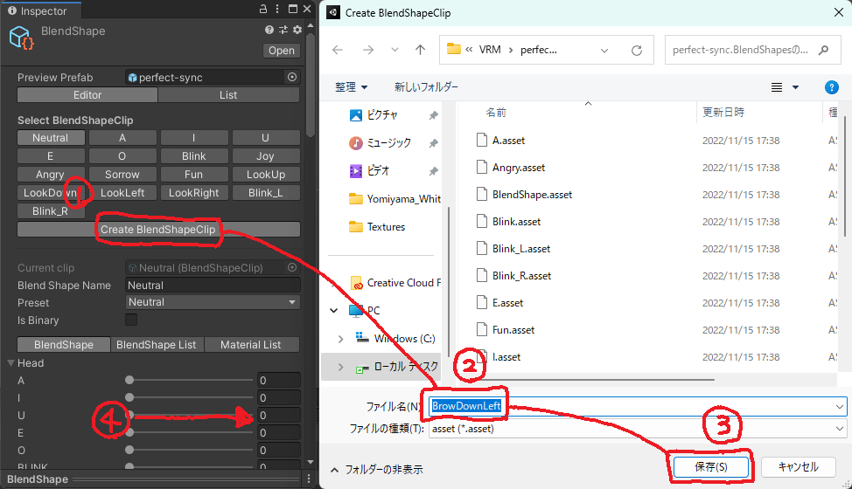
Task: Switch to the BlendShape List tab
Action: (x=157, y=345)
